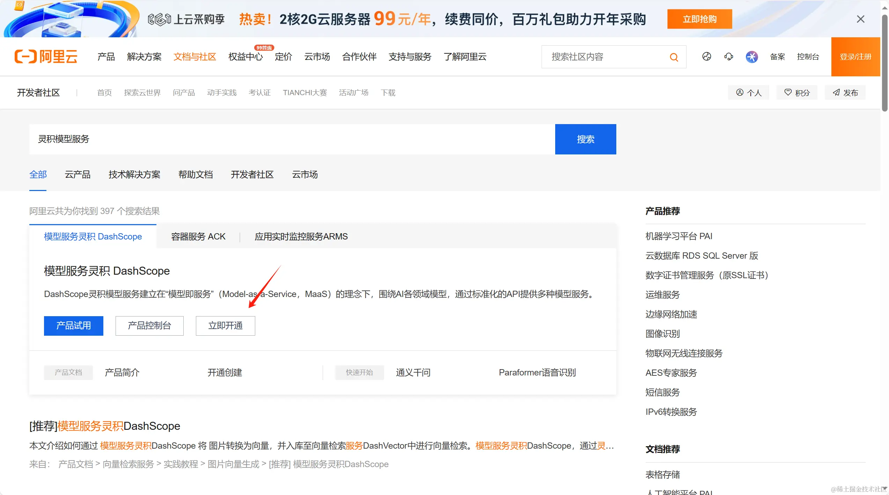Image resolution: width=889 pixels, height=495 pixels.
Task: Open the 解决方案 dropdown menu
Action: point(144,56)
